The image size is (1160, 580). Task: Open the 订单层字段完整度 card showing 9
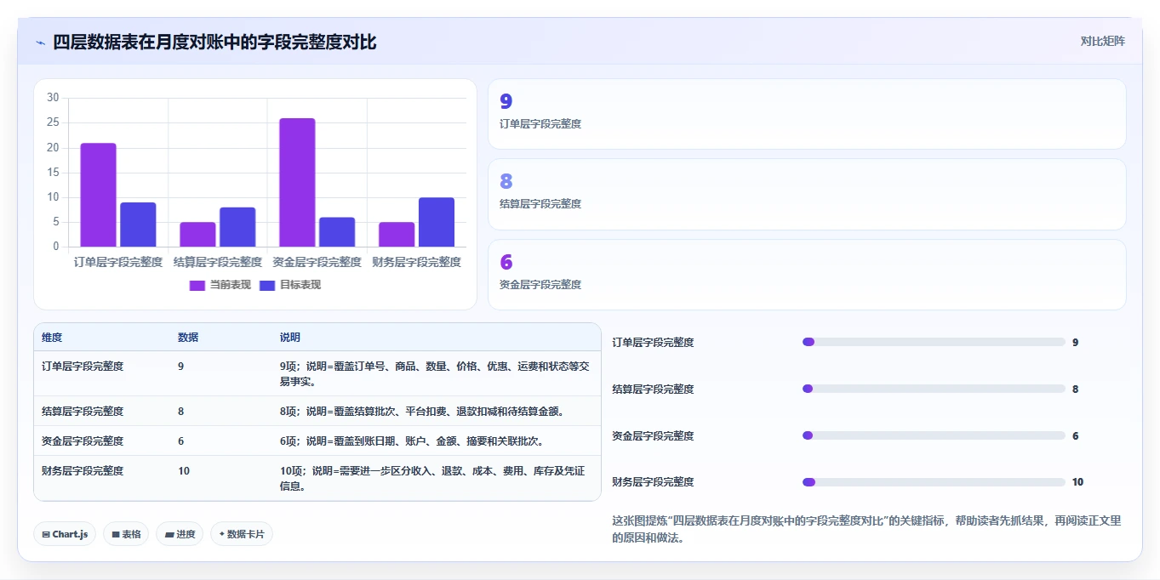807,114
